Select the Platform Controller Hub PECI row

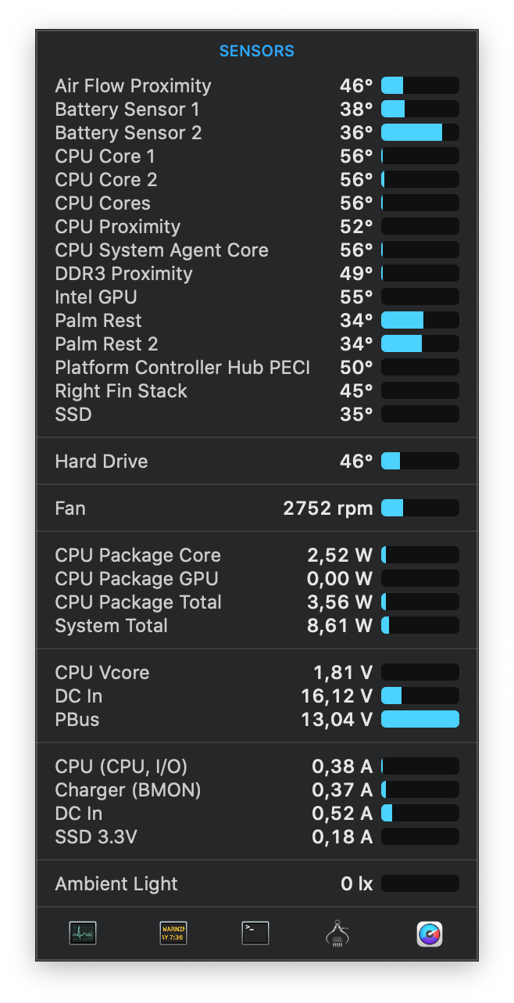pyautogui.click(x=181, y=367)
